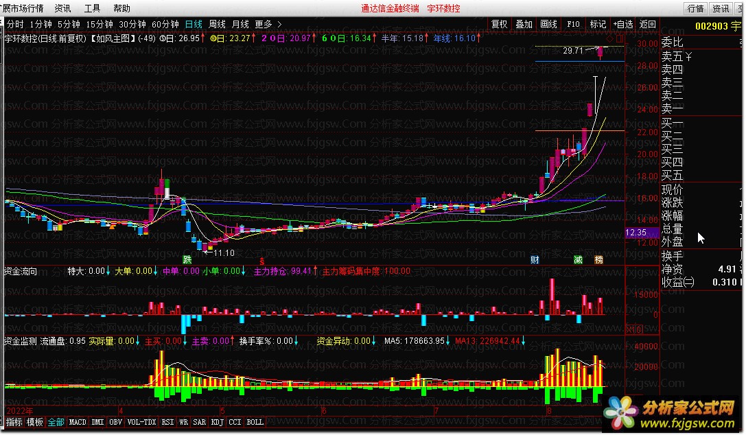Click the X10 scale box

634,329
